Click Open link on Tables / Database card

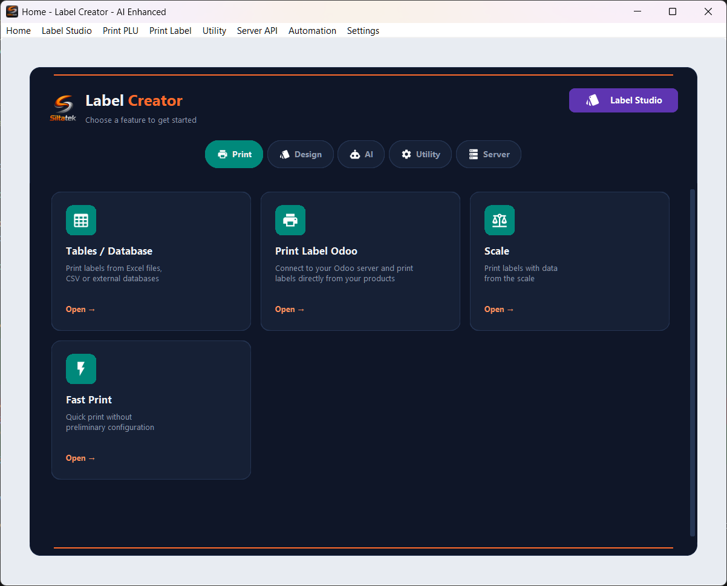click(80, 309)
